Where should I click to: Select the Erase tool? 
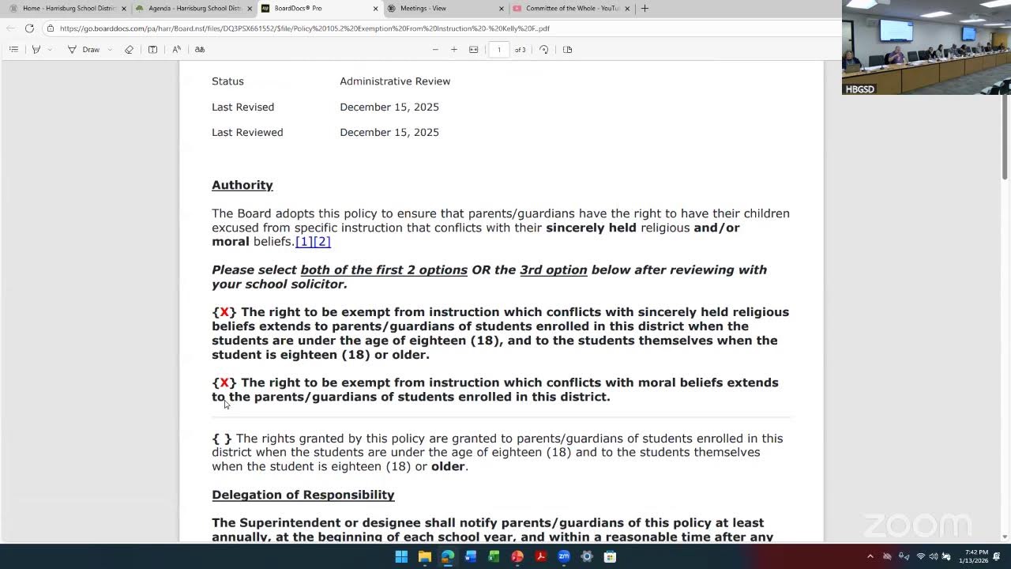[x=129, y=49]
